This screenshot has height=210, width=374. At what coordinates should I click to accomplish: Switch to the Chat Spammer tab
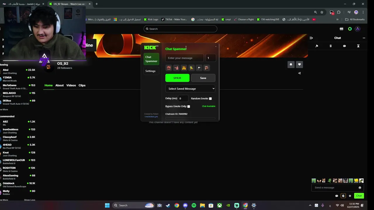tap(151, 59)
